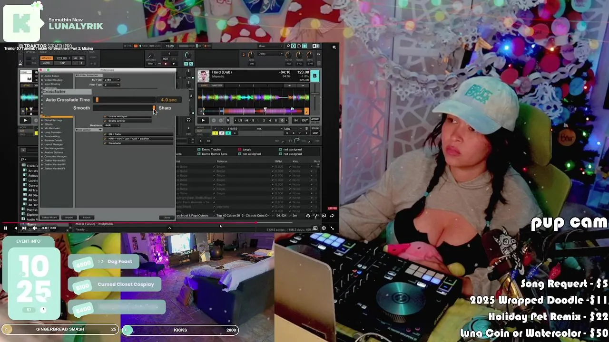The height and width of the screenshot is (342, 609).
Task: Open Audio Setup preferences category
Action: pyautogui.click(x=51, y=76)
